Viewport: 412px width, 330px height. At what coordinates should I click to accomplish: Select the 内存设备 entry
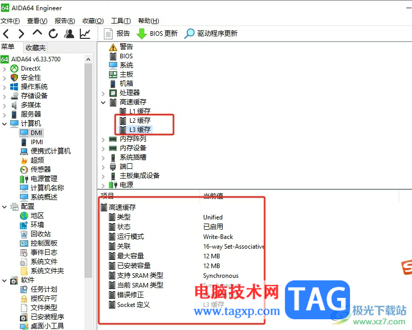(128, 148)
